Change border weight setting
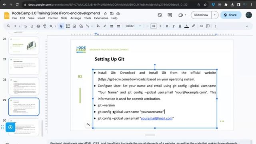The width and height of the screenshot is (256, 144). [x=112, y=26]
